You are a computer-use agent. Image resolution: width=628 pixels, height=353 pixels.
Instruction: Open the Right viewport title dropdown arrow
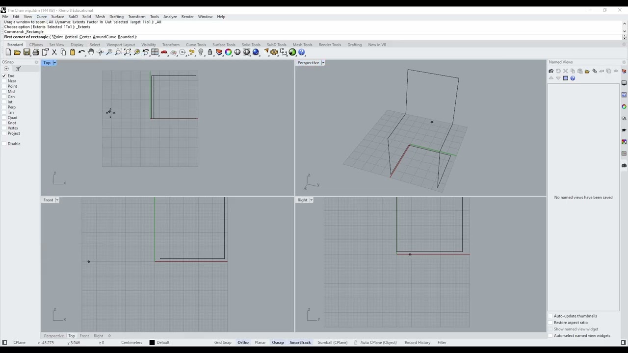pyautogui.click(x=311, y=200)
